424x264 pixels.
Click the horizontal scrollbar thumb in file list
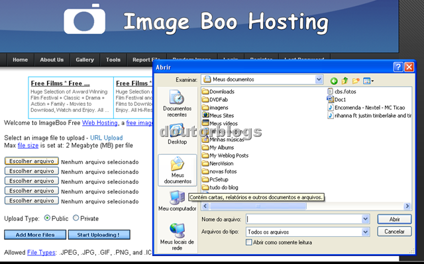tap(258, 206)
